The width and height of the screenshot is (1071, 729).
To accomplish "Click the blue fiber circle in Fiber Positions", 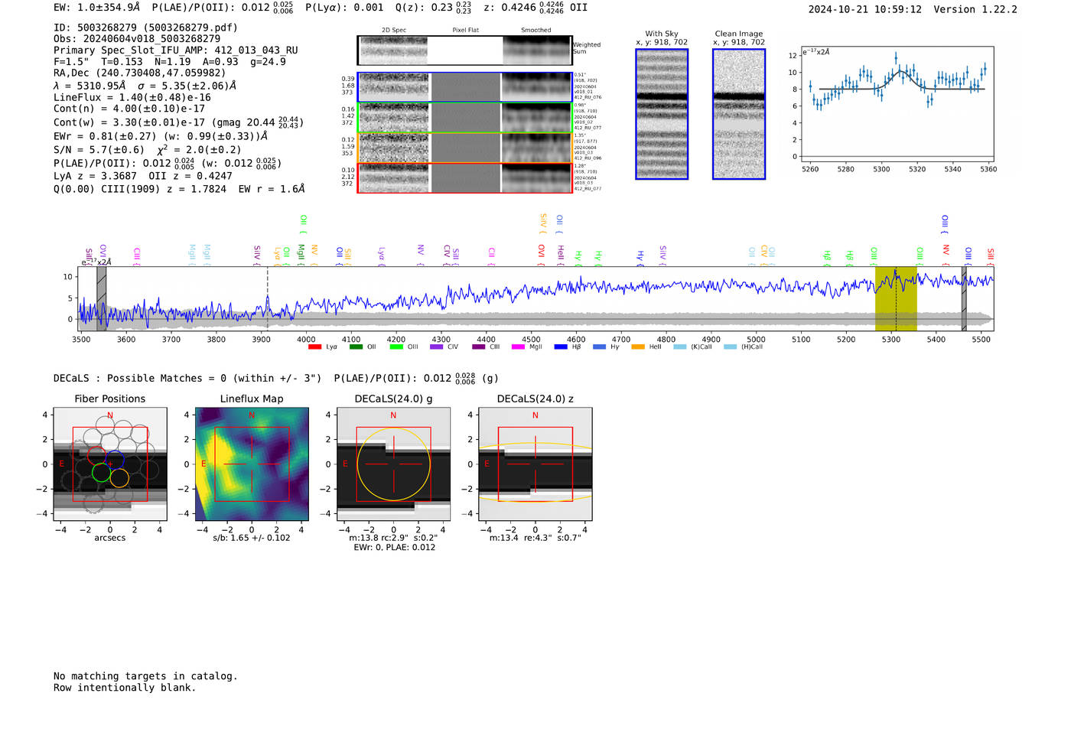I will point(115,461).
